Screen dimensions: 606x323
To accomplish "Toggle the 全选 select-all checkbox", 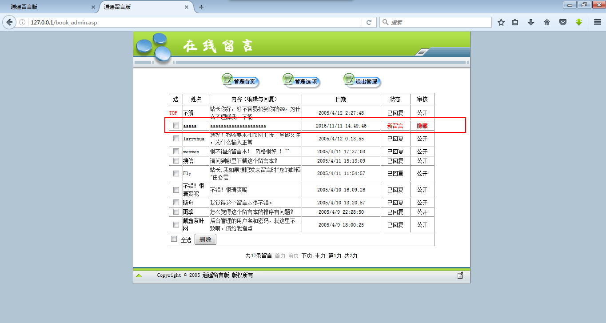I will [x=174, y=239].
